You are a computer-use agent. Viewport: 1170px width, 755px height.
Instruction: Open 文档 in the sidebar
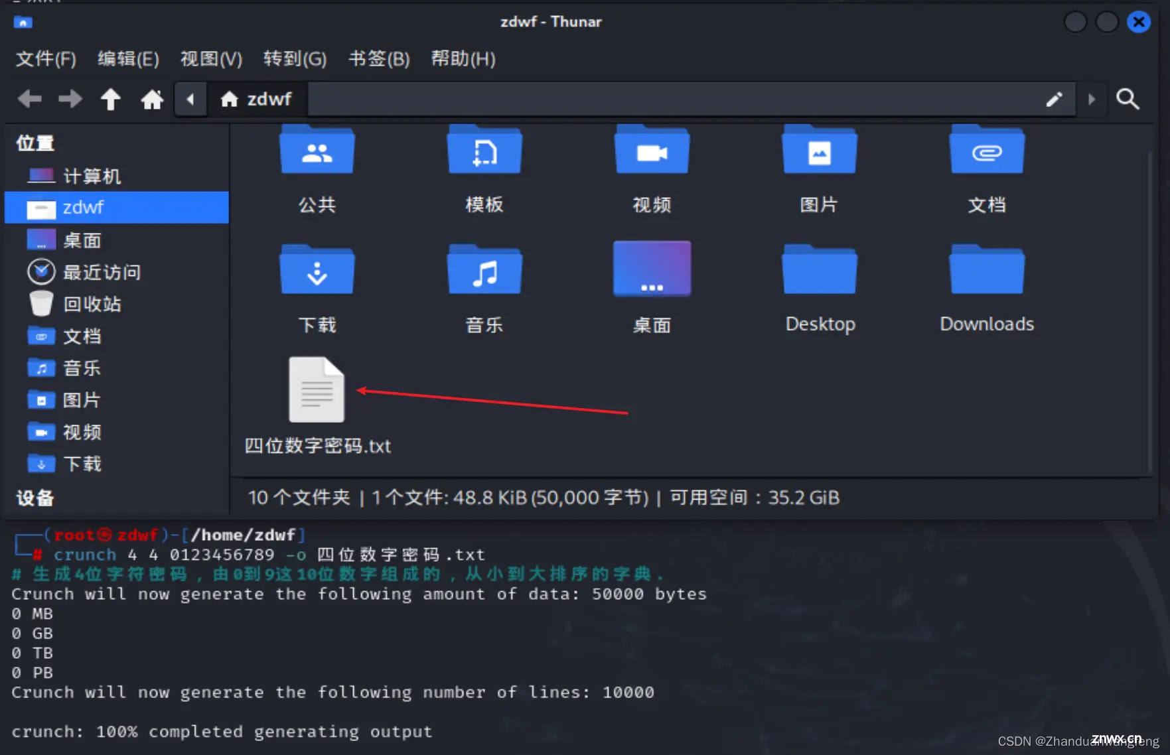(117, 336)
